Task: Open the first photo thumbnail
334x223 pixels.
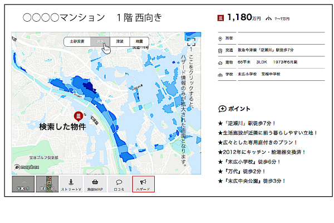Action: tap(23, 185)
